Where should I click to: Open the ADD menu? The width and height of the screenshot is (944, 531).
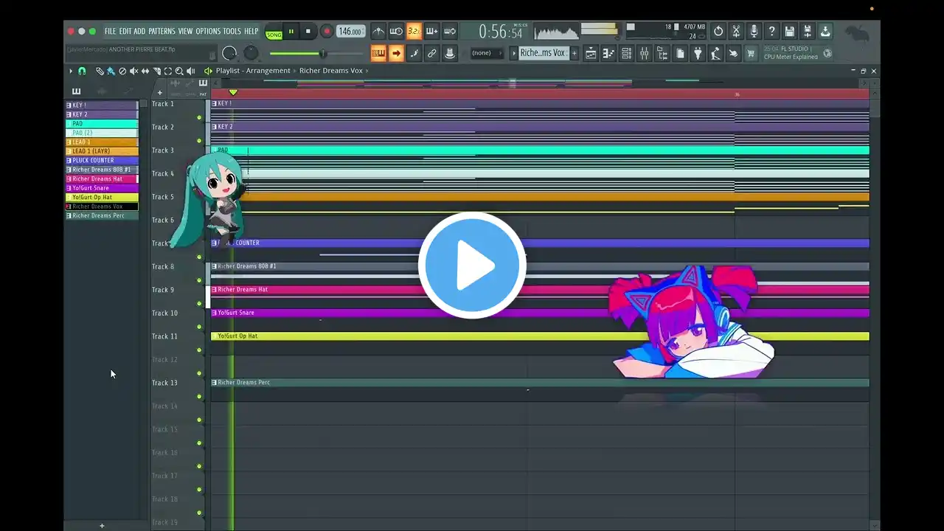pos(139,31)
